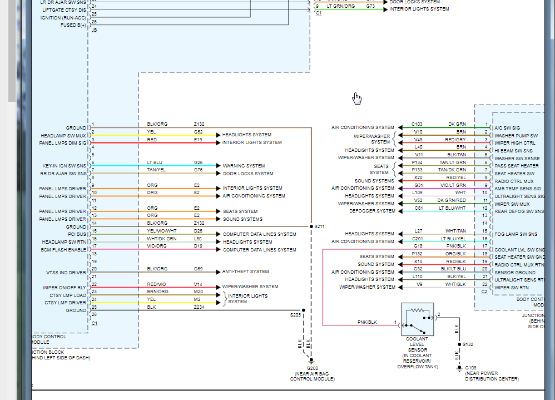Click the S132 splice label

(x=468, y=344)
